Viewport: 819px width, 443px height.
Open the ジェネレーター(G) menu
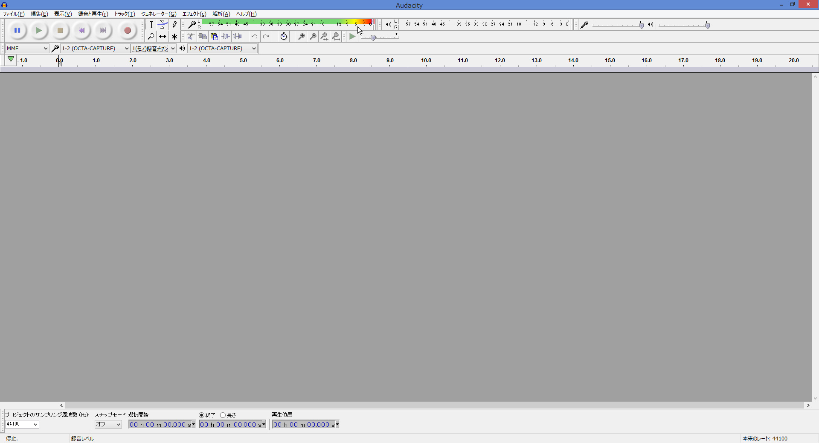[159, 14]
